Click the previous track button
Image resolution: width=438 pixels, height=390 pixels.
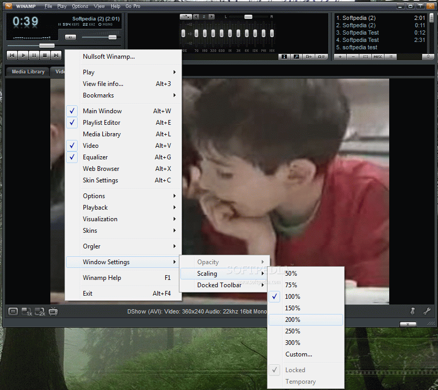pyautogui.click(x=12, y=55)
